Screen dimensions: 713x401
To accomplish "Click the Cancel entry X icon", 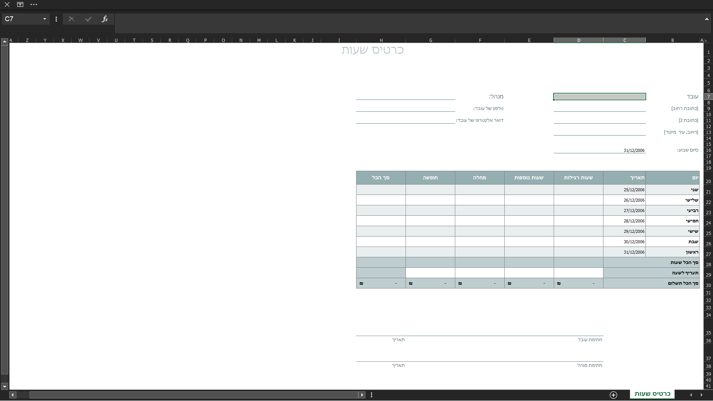I will click(x=71, y=19).
